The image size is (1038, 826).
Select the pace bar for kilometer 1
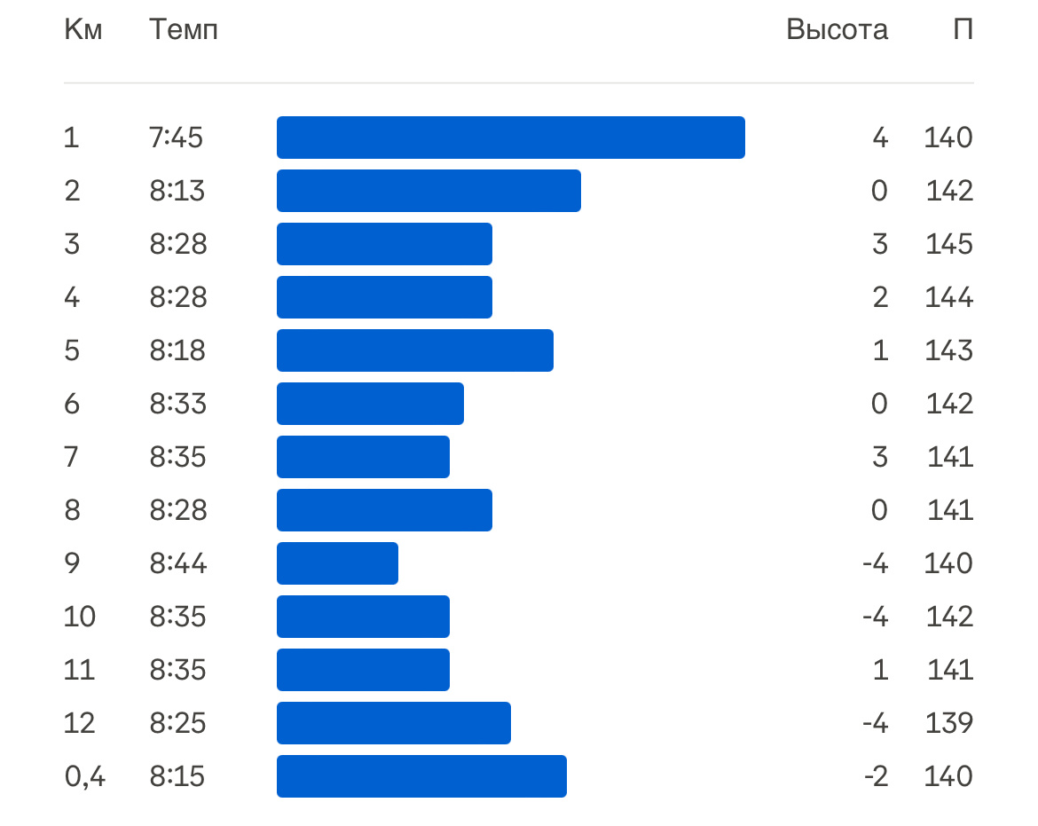510,138
